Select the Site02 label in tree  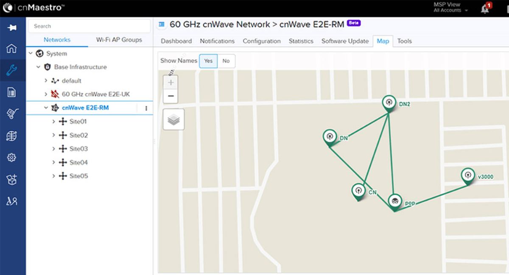point(79,135)
